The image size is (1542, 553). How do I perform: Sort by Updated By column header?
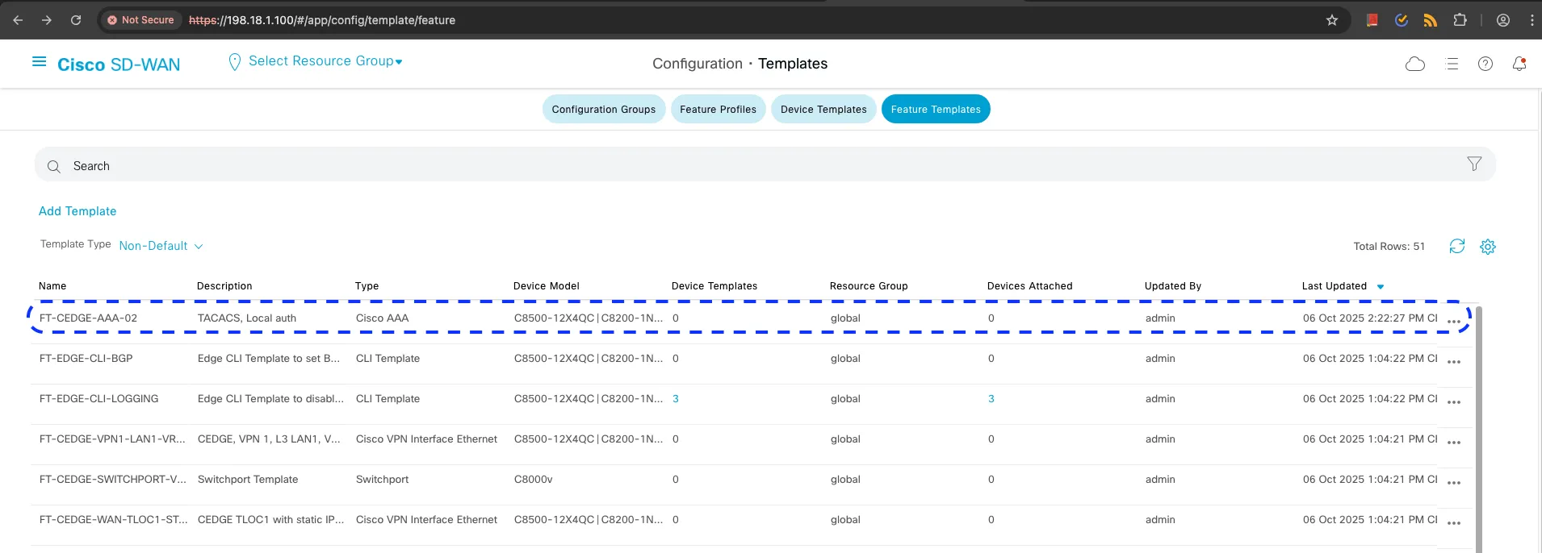(x=1173, y=286)
